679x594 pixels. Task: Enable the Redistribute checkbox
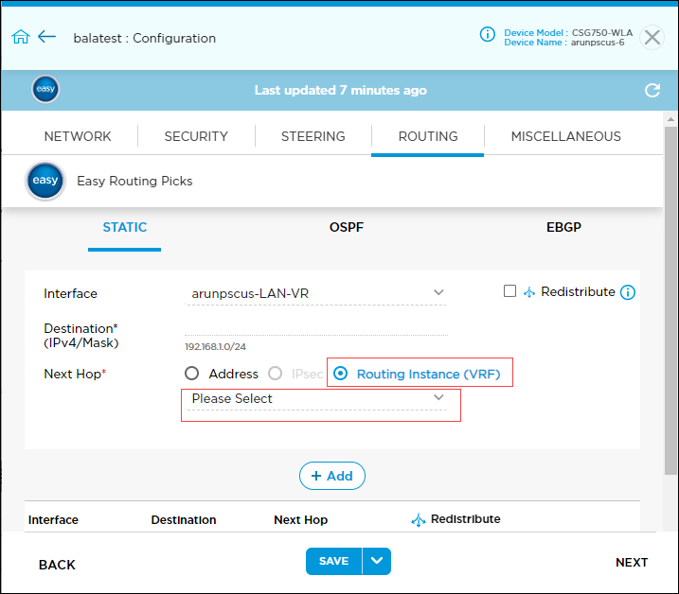tap(510, 291)
